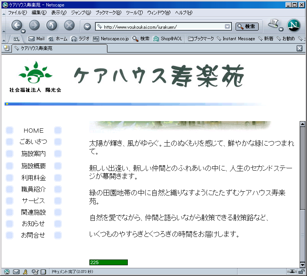Open Composer from status bar icon
Screen dimensions: 307x276
[35, 271]
